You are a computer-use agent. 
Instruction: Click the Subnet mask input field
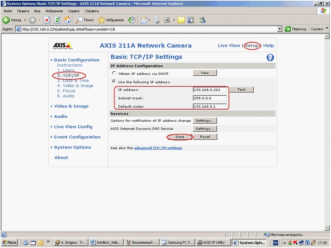click(210, 98)
